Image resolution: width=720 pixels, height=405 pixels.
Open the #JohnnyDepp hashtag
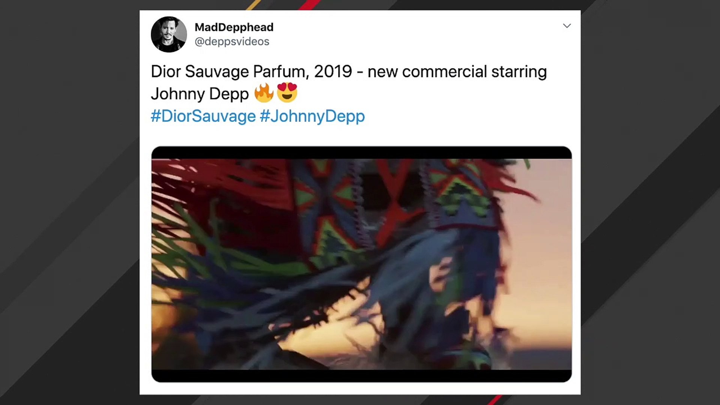point(312,116)
